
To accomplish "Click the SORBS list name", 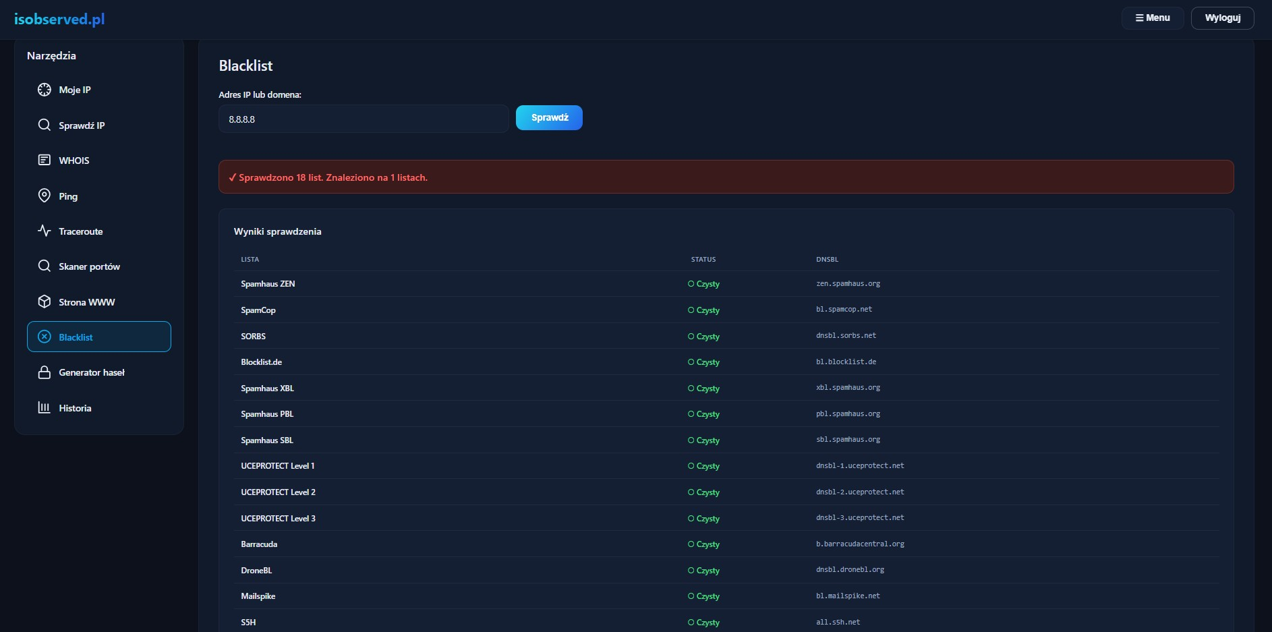I will [254, 336].
